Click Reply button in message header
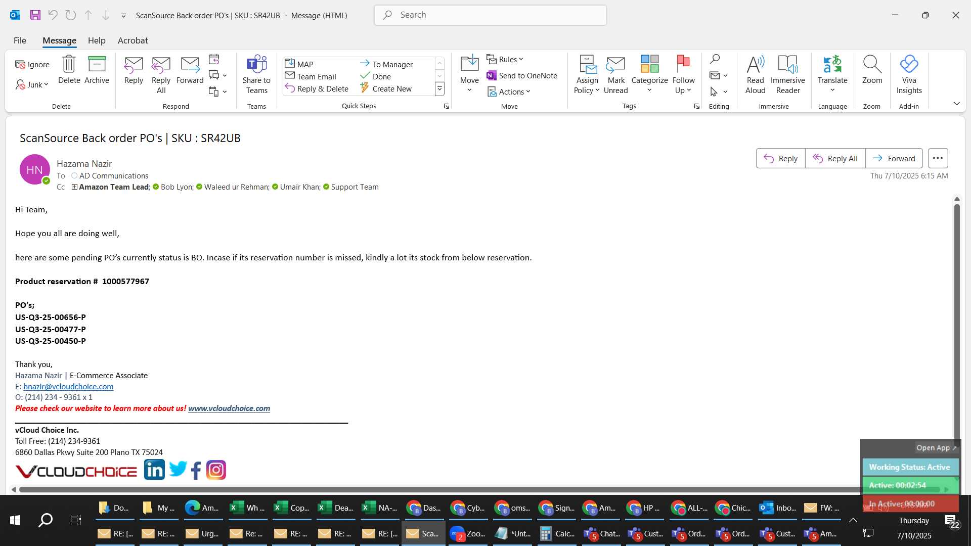Viewport: 971px width, 546px height. 780,158
